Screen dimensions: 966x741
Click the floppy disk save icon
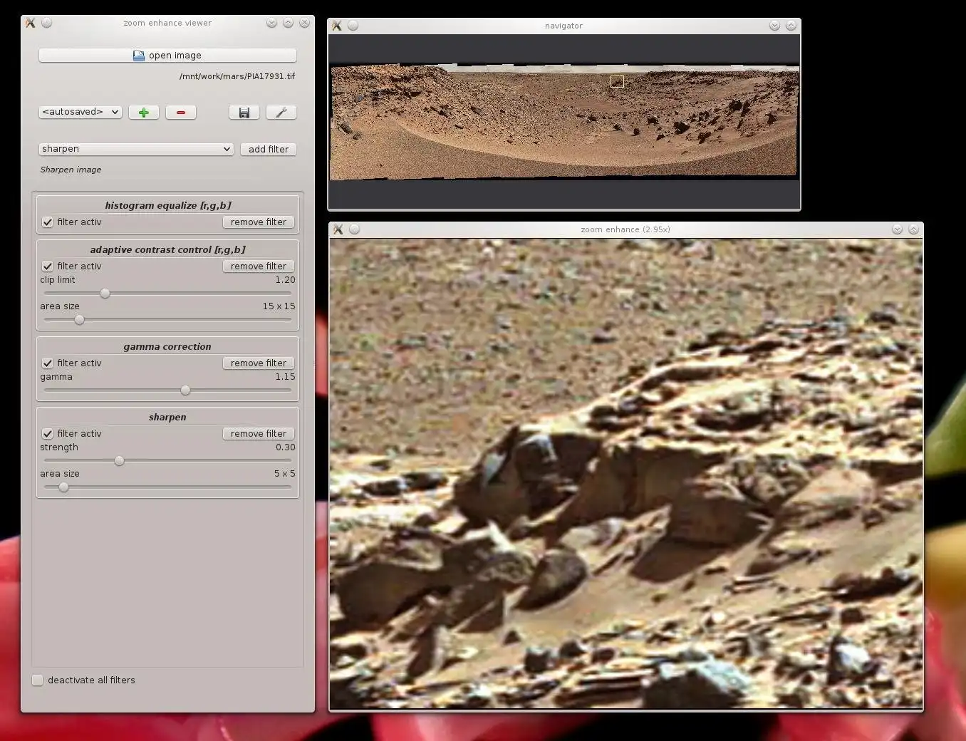[244, 113]
